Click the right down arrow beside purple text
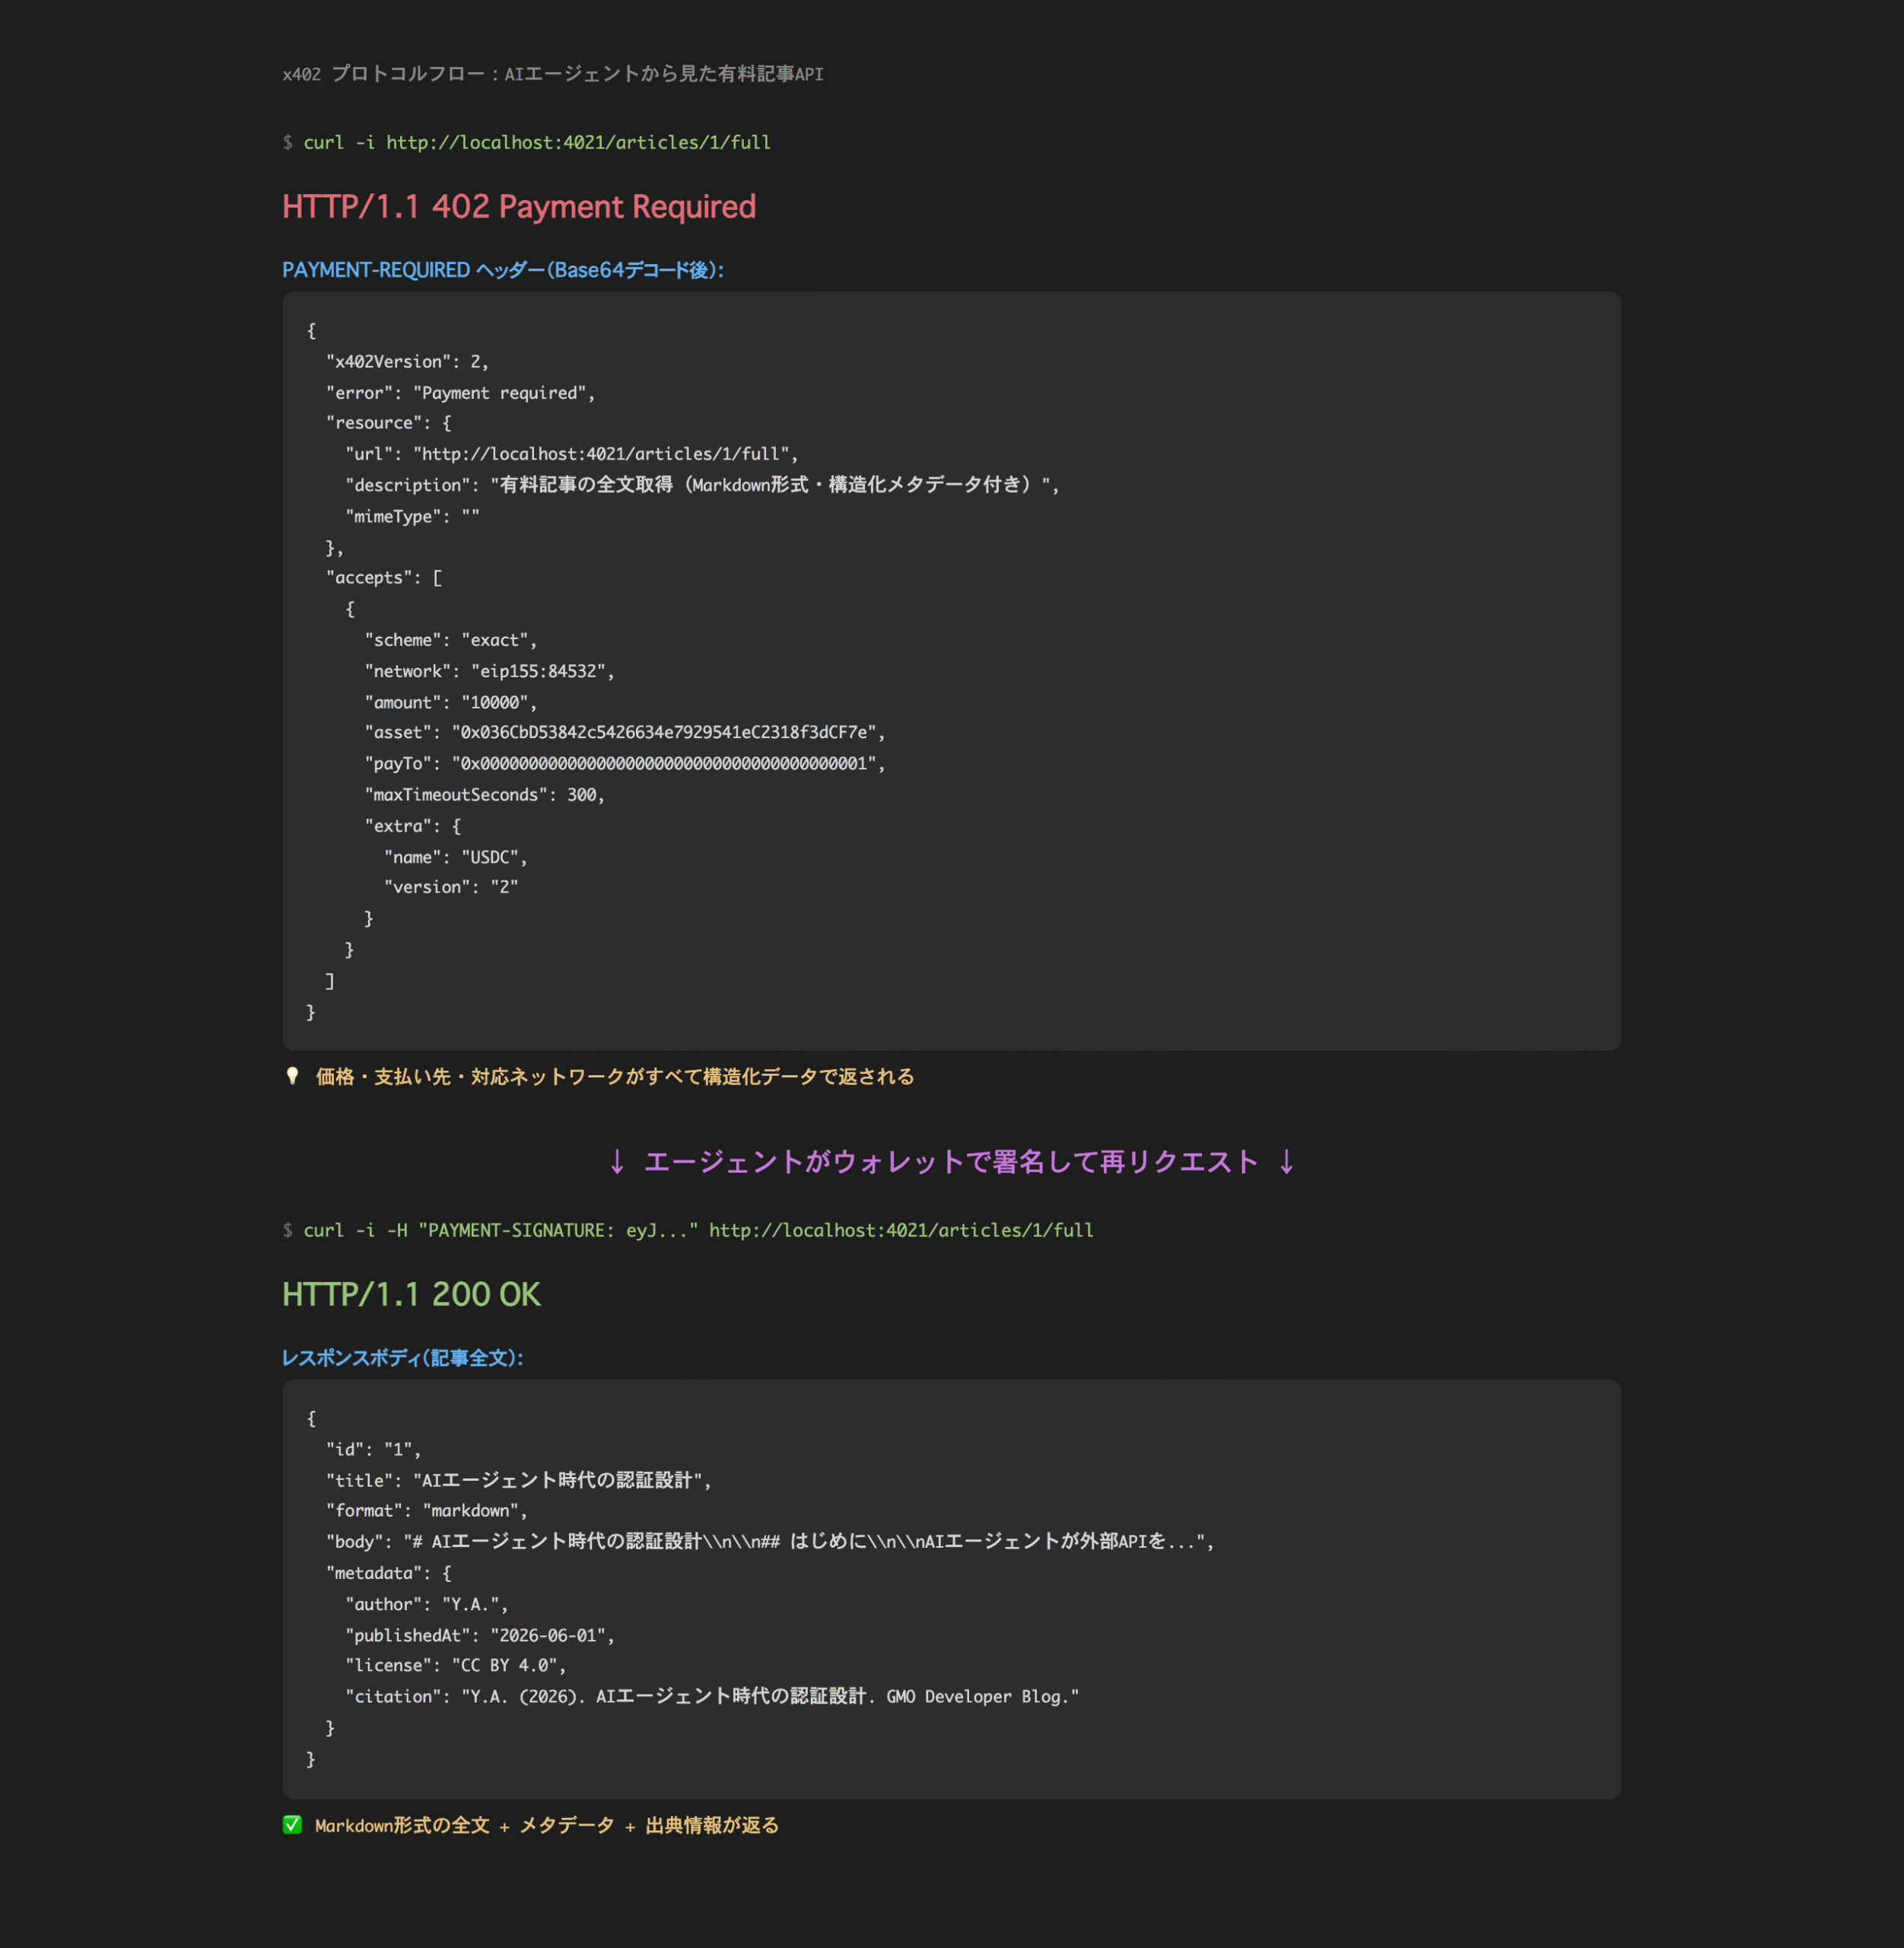1904x1948 pixels. click(x=1287, y=1162)
